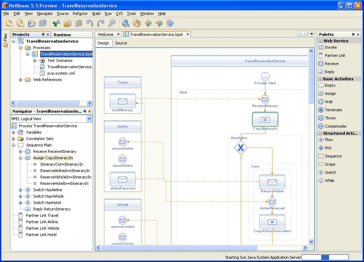Viewport: 364px width, 262px height.
Task: Select Partner Link Hotel in Navigator
Action: coord(41,235)
